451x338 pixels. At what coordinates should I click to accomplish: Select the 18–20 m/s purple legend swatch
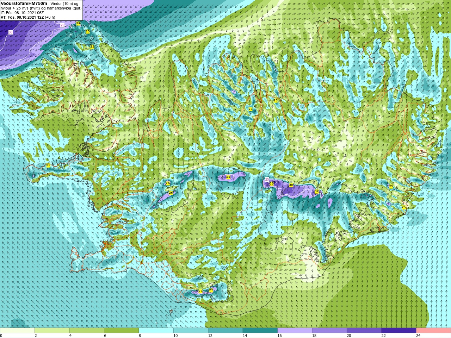coord(329,331)
